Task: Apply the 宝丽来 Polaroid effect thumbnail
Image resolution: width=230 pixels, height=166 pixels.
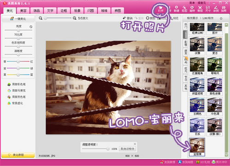Action: click(x=197, y=147)
